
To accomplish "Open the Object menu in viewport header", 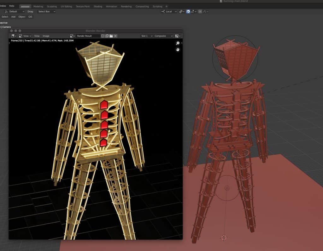I will [x=22, y=17].
